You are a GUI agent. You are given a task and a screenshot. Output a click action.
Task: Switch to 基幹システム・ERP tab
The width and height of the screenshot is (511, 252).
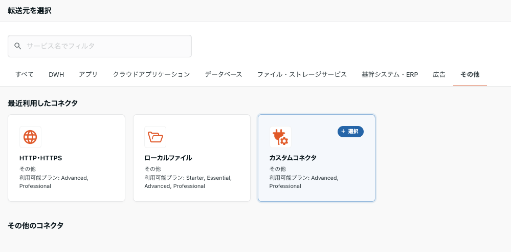pos(390,74)
